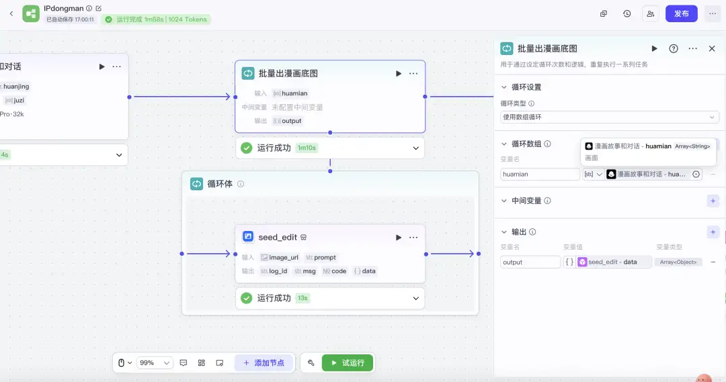Select 漫画故事和对话 - hua... reference value
The image size is (726, 382).
point(647,175)
